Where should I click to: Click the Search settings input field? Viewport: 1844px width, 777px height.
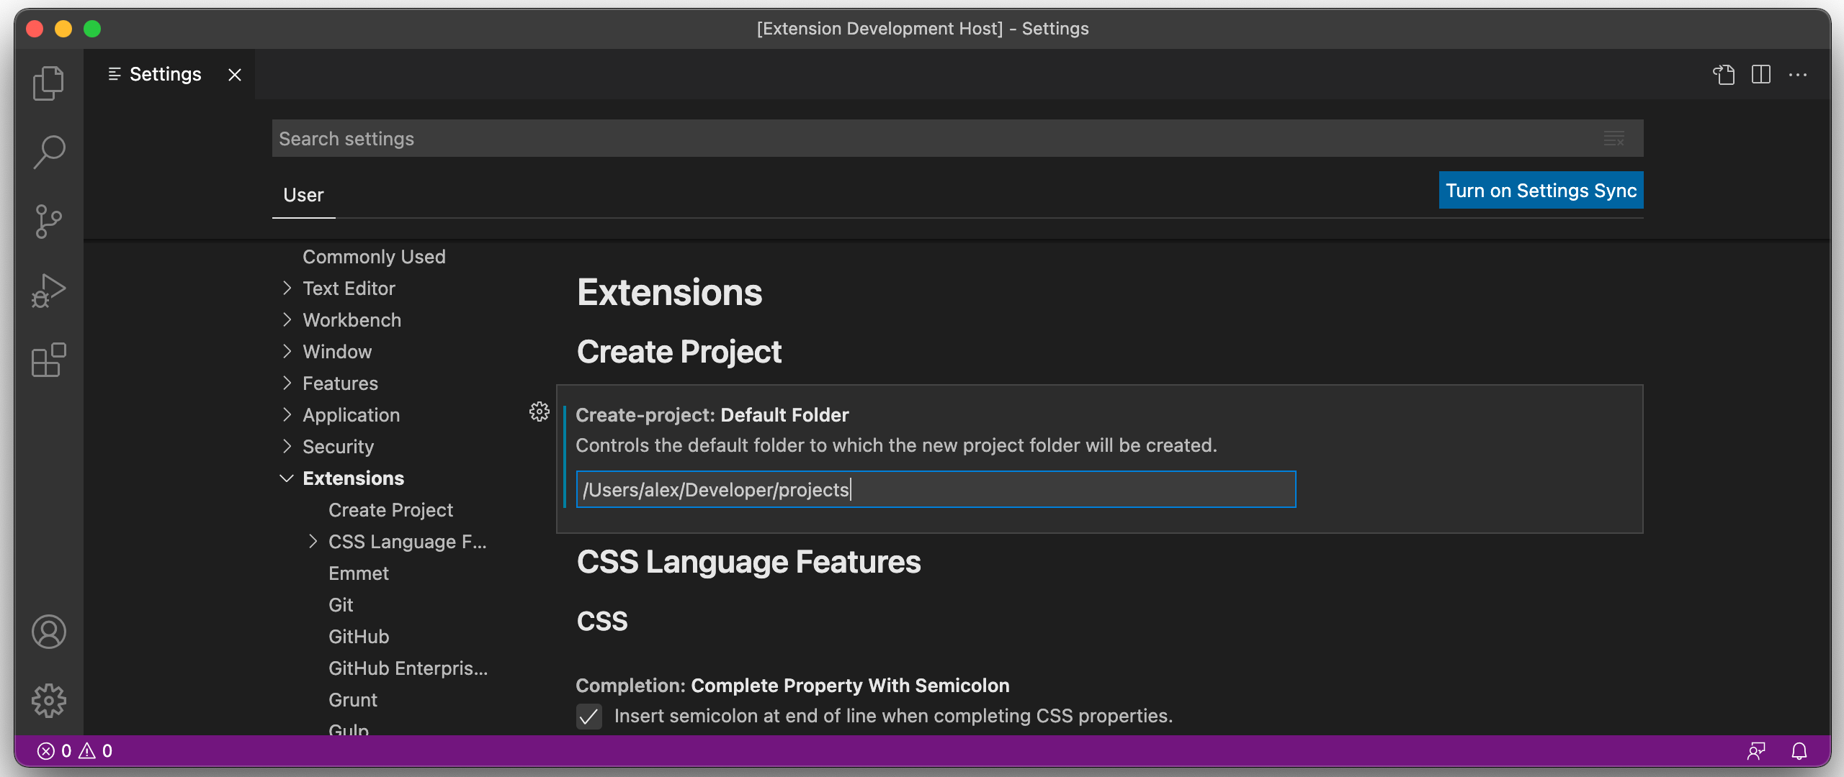[956, 139]
